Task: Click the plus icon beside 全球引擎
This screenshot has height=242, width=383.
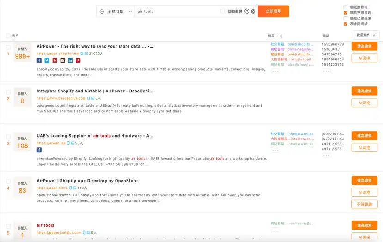Action: (102, 12)
